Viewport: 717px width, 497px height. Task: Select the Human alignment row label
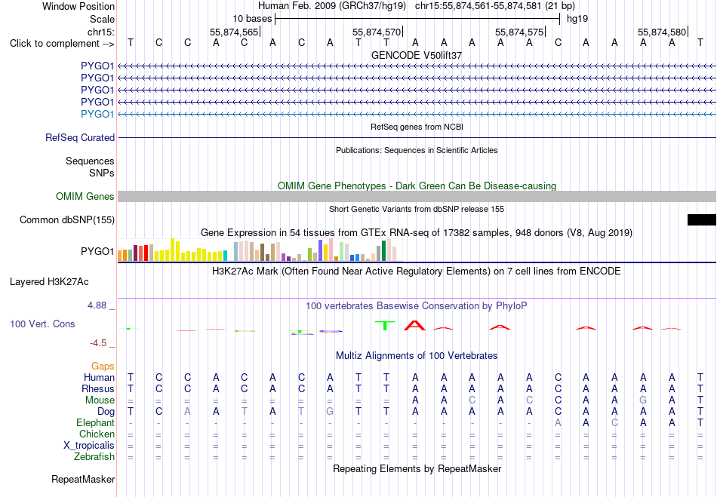pyautogui.click(x=99, y=377)
